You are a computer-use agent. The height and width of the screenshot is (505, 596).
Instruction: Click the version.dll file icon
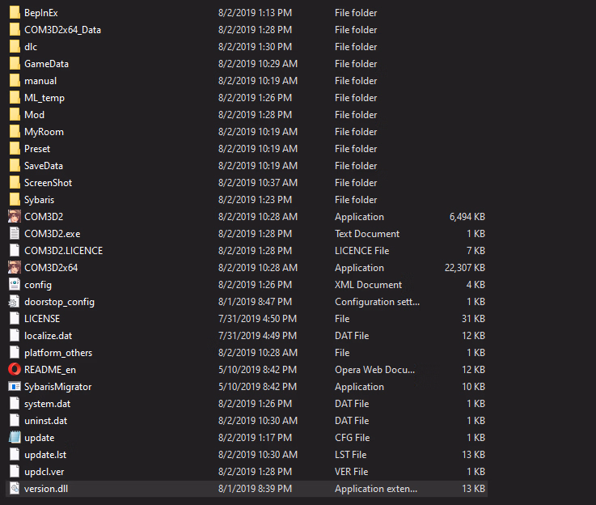15,488
